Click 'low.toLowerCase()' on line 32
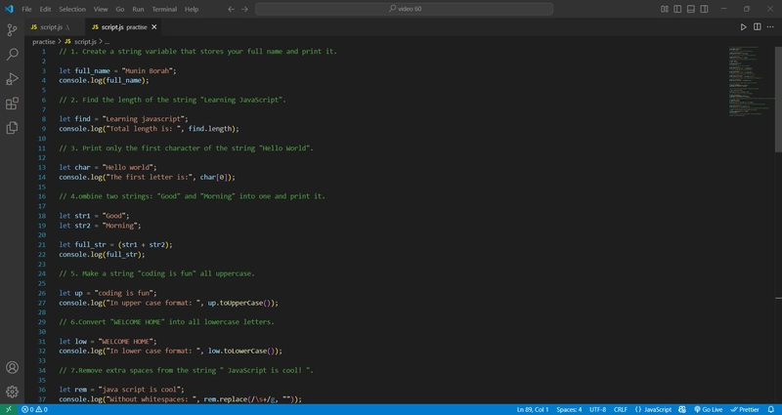The width and height of the screenshot is (782, 415). (241, 351)
